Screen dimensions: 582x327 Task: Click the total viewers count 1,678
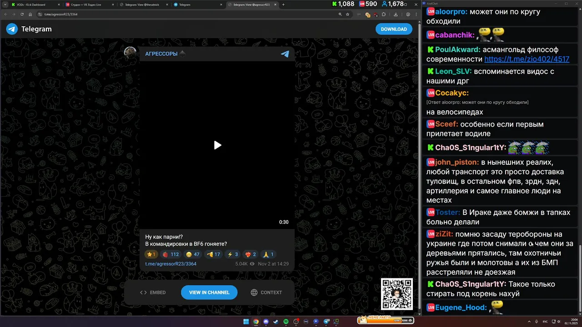[393, 4]
